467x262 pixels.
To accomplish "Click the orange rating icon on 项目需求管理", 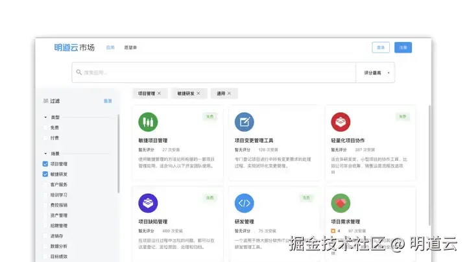I will 333,231.
